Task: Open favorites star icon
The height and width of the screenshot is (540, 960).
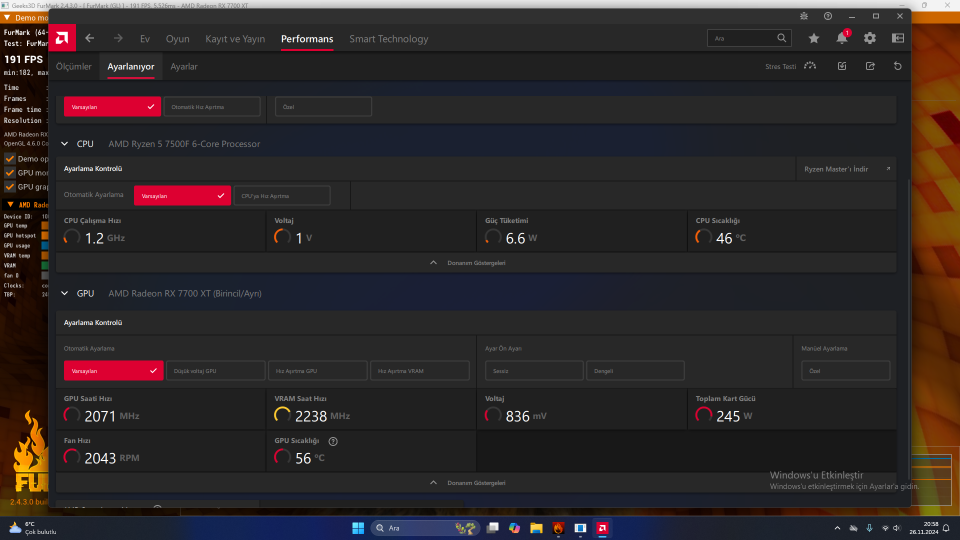Action: 814,38
